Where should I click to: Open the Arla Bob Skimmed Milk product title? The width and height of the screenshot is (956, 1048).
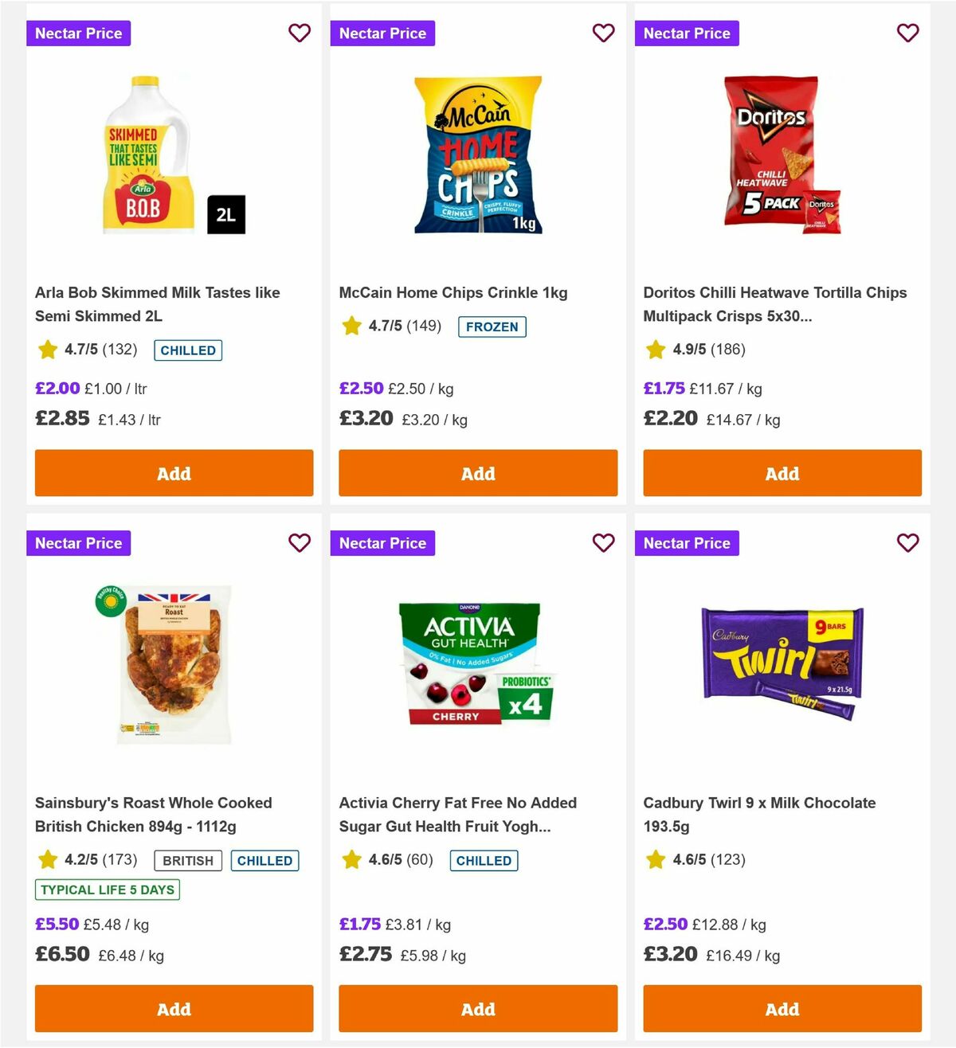coord(157,303)
